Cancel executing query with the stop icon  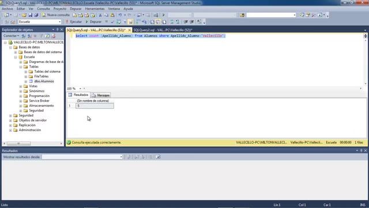point(106,22)
